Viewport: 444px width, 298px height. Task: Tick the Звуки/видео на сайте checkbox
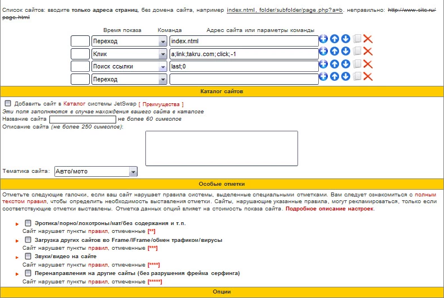pyautogui.click(x=28, y=256)
